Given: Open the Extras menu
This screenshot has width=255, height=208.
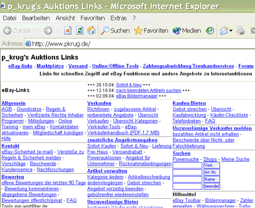Looking at the screenshot, I should 118,18.
